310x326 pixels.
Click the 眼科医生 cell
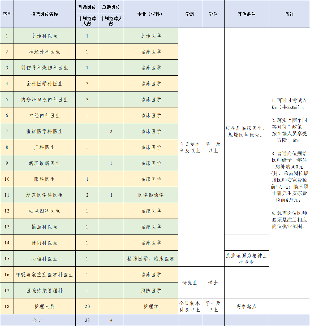(45, 179)
